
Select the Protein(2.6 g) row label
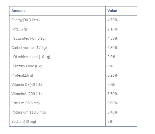(22, 75)
